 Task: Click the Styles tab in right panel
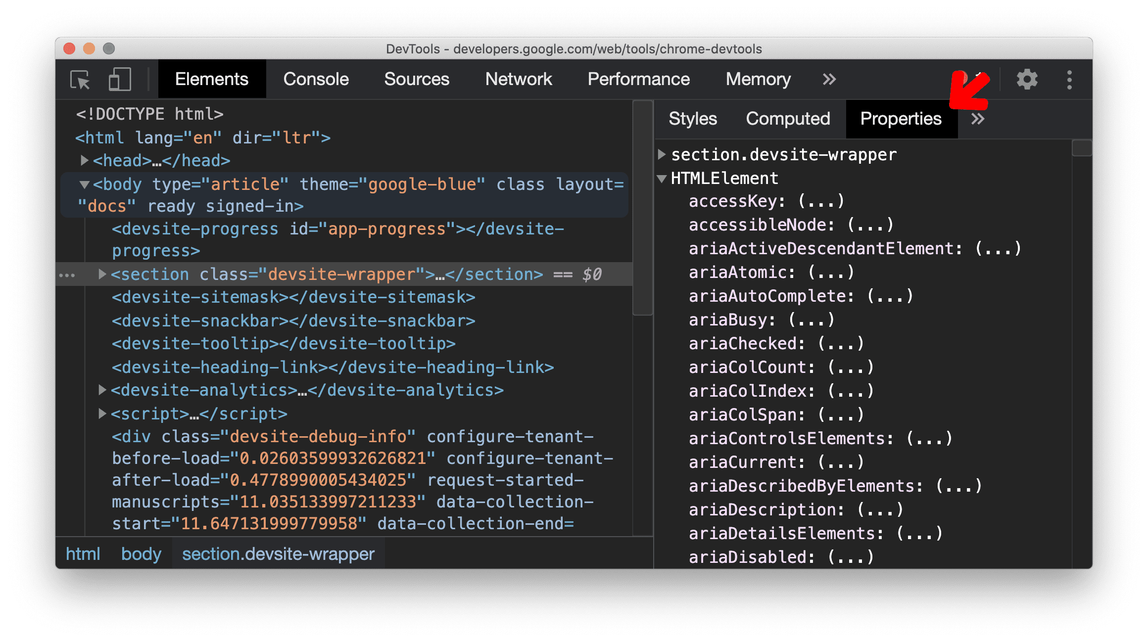pyautogui.click(x=692, y=119)
